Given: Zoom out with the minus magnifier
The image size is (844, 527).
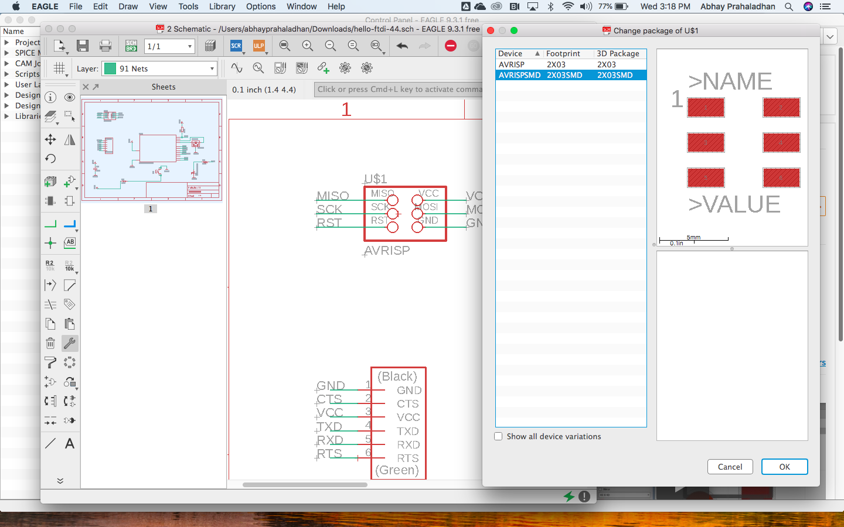Looking at the screenshot, I should coord(331,46).
